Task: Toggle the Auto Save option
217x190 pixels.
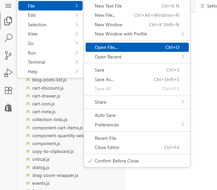Action: [x=105, y=115]
